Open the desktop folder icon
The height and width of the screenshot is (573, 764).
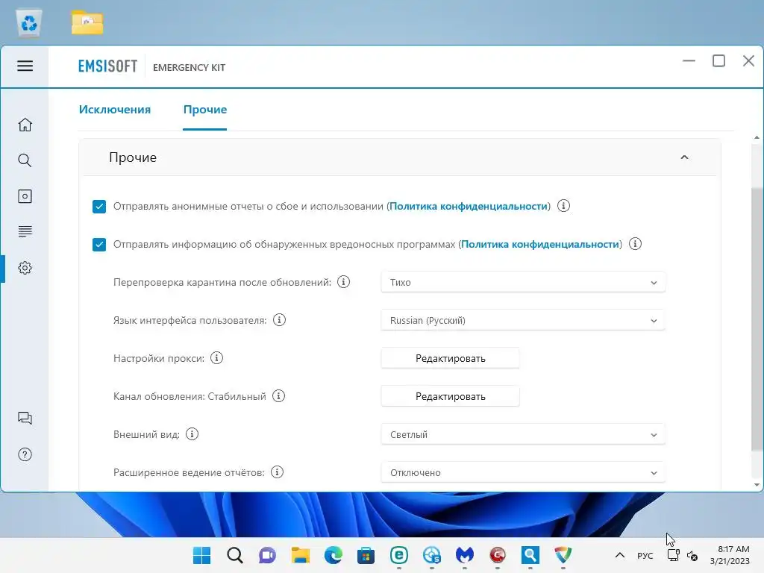[x=87, y=23]
